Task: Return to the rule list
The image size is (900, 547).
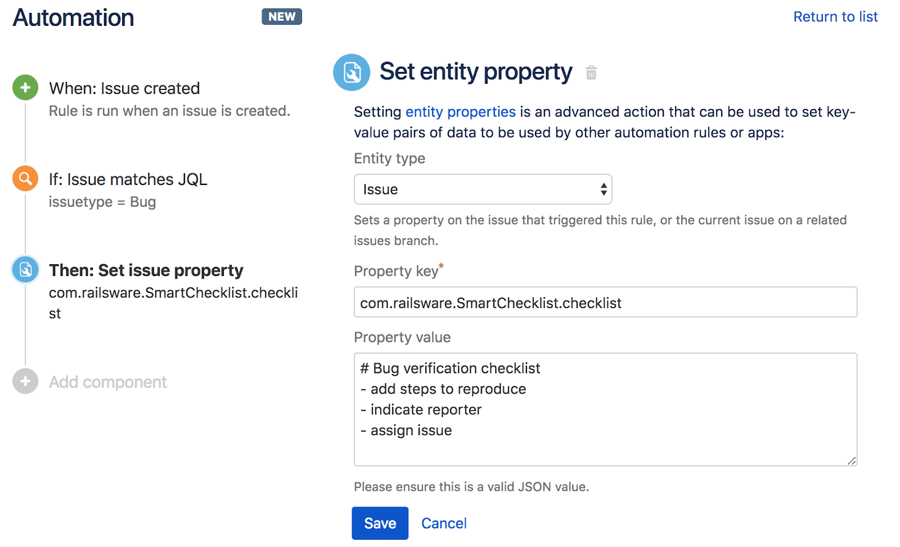Action: (835, 17)
